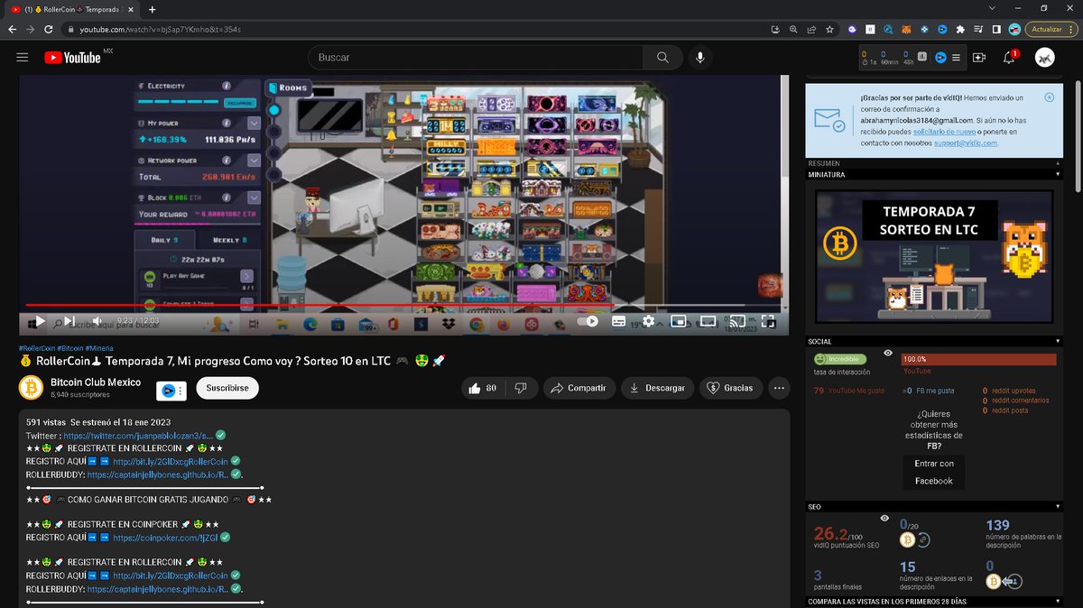Open the Bitcoin Club Mexico channel name
The height and width of the screenshot is (608, 1083).
(96, 382)
